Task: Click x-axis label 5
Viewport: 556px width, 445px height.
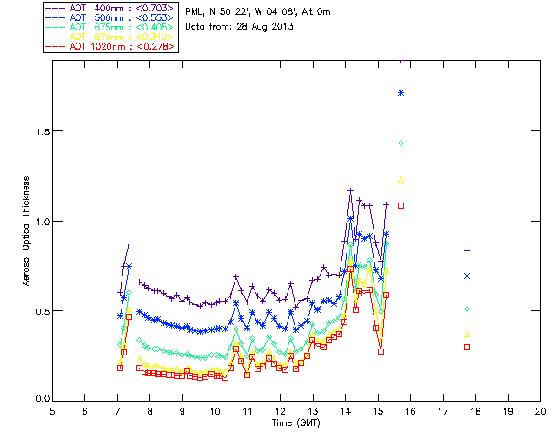Action: (x=52, y=411)
